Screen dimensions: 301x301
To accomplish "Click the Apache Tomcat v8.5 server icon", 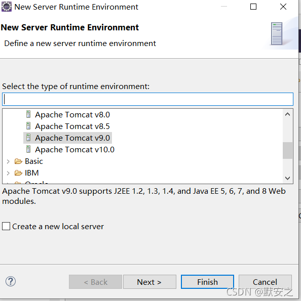I will point(28,126).
